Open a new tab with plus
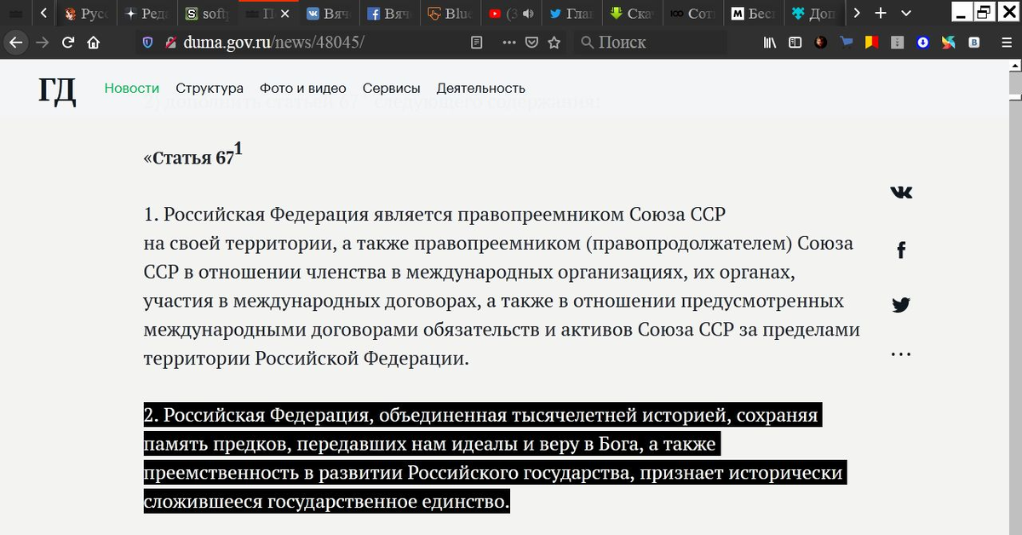1022x535 pixels. 881,13
